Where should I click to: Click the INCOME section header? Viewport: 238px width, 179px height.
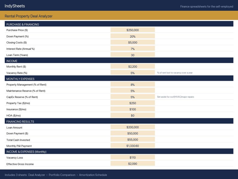(x=119, y=60)
